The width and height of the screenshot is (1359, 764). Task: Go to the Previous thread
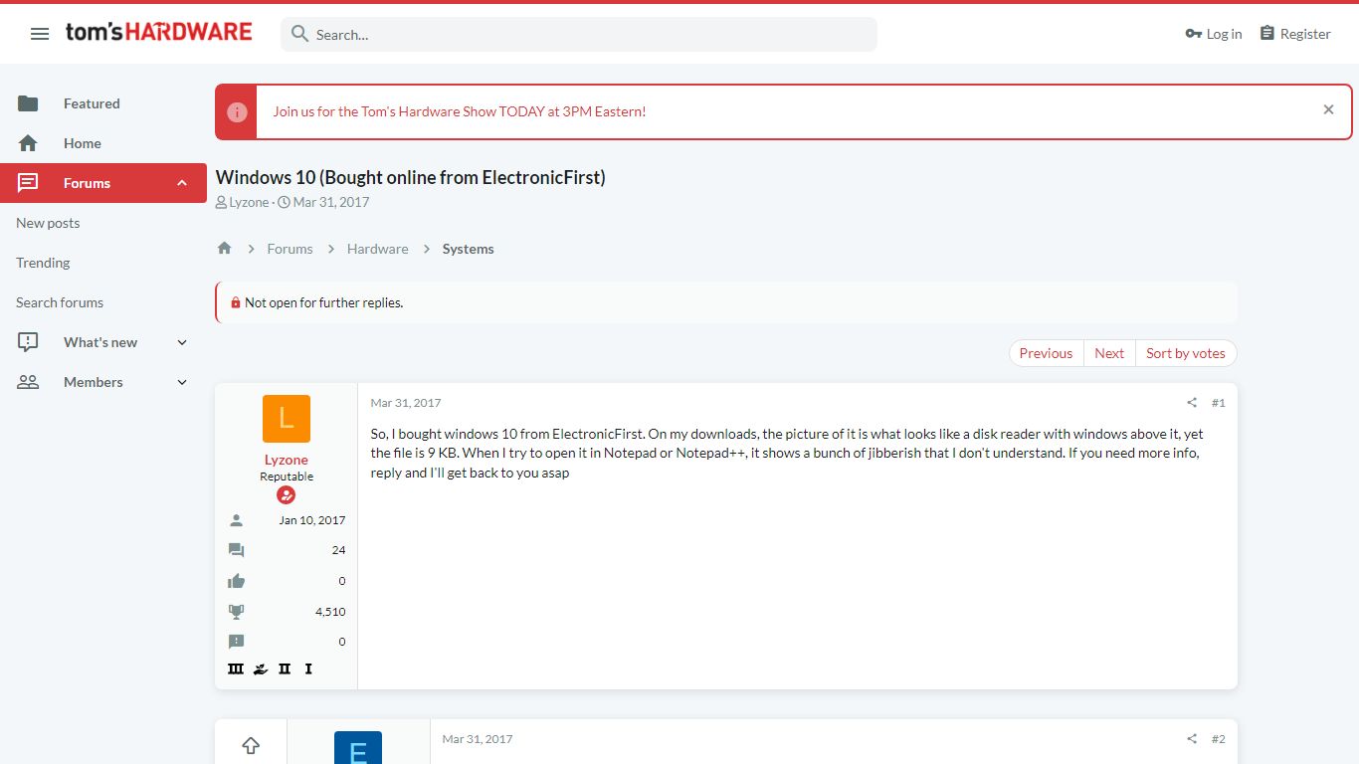(1046, 353)
